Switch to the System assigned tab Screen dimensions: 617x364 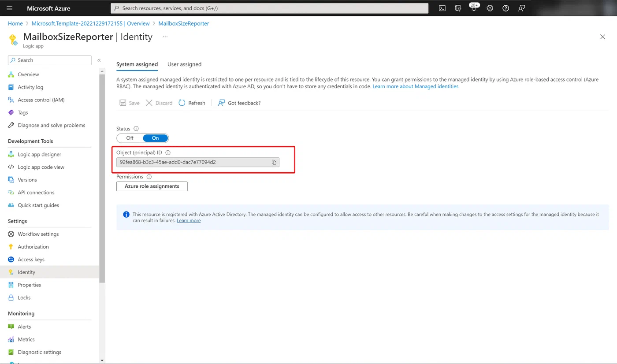(137, 64)
